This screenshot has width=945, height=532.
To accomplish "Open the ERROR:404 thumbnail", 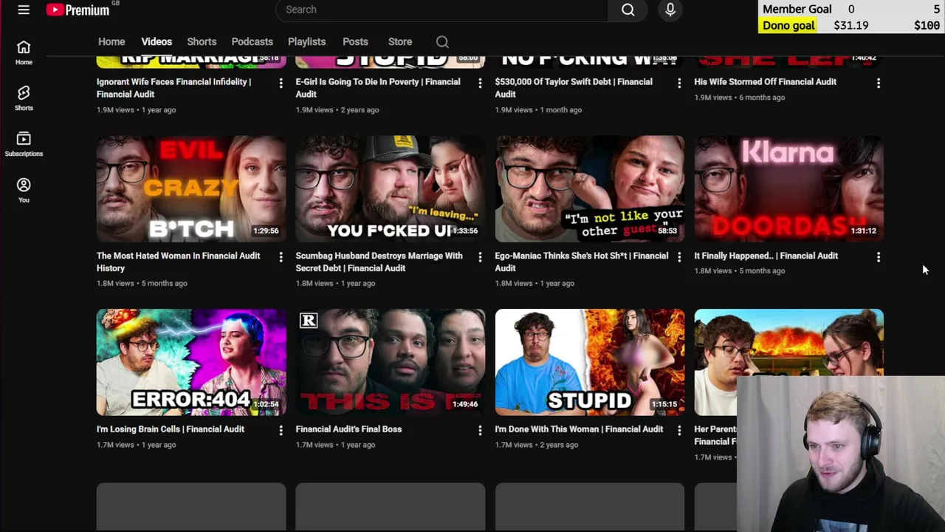I will (x=191, y=362).
